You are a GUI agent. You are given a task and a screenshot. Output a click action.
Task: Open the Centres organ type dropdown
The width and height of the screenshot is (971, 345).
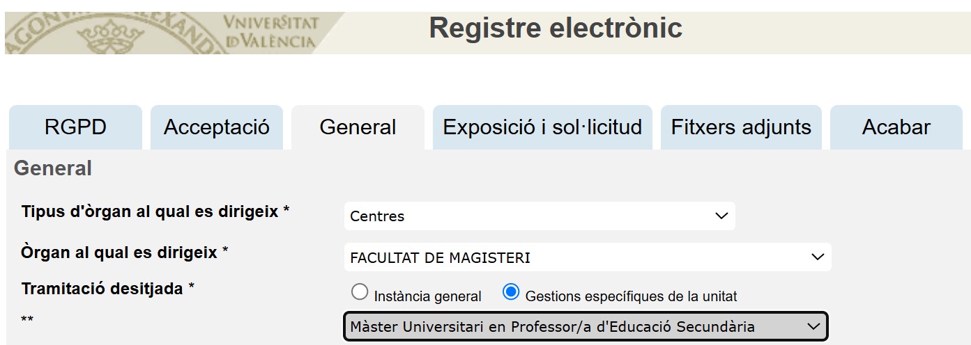[x=540, y=216]
